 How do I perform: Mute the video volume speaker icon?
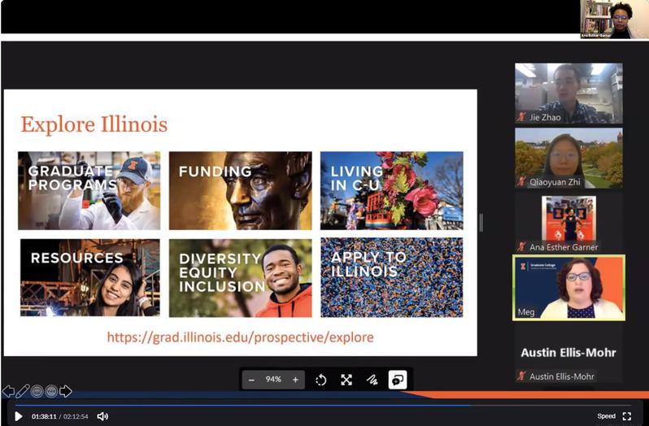click(102, 416)
